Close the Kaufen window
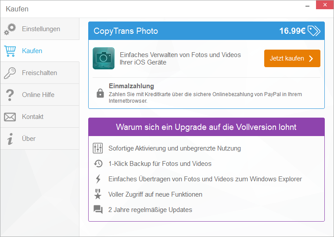This screenshot has height=237, width=334. [325, 5]
